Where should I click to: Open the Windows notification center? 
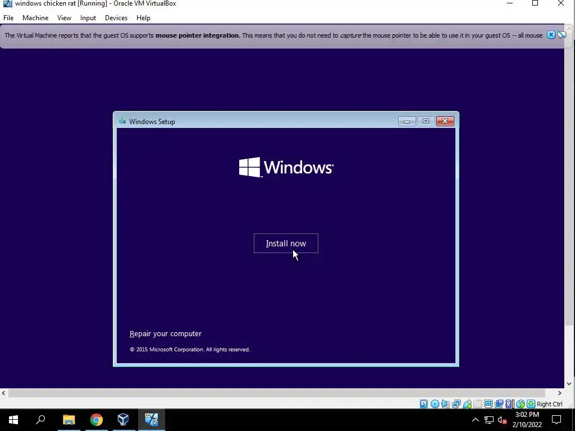[556, 420]
